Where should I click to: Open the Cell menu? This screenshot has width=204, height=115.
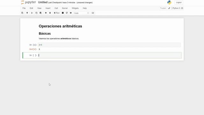click(x=56, y=8)
